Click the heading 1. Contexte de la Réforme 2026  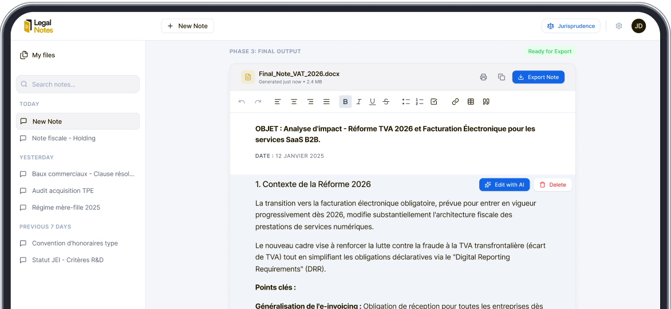click(x=313, y=184)
